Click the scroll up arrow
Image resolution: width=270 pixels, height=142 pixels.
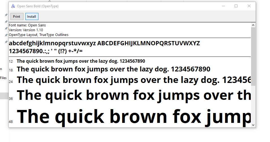253,25
